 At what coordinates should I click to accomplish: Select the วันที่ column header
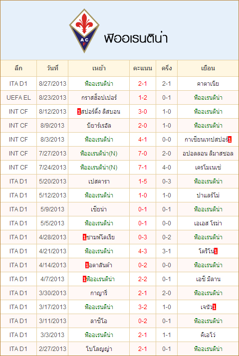point(52,68)
